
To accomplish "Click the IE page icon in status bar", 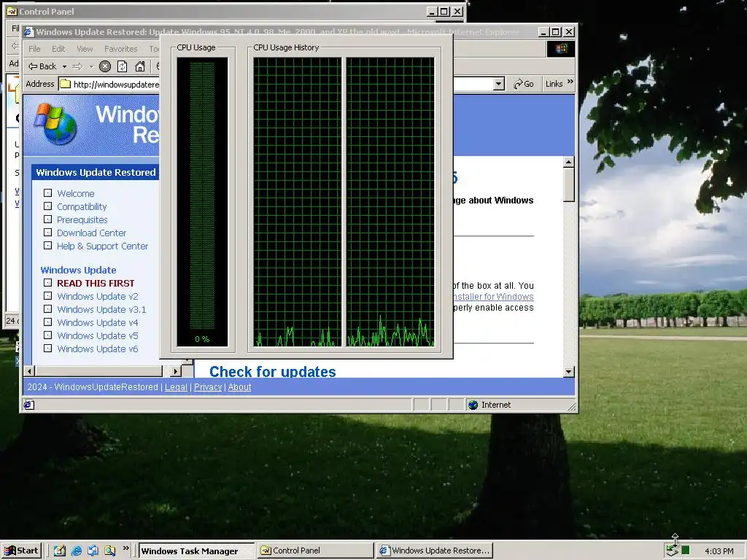I will pos(29,405).
